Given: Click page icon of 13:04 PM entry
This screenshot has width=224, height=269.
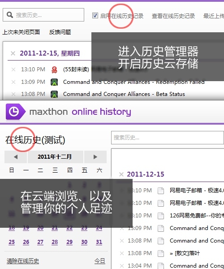Looking at the screenshot, I should (x=161, y=265).
